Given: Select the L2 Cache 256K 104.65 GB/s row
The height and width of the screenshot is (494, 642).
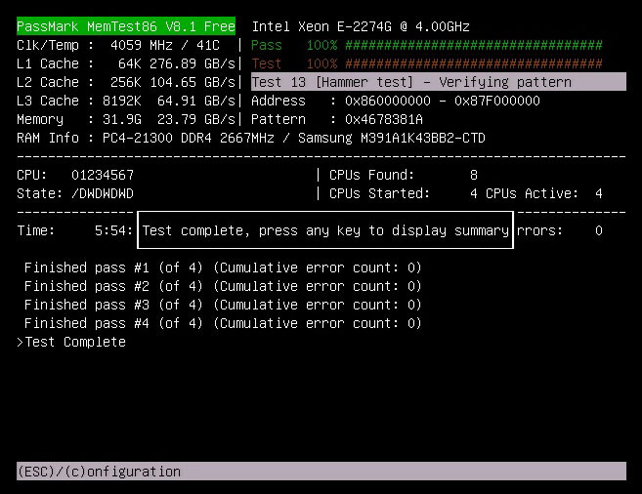Looking at the screenshot, I should [x=126, y=82].
